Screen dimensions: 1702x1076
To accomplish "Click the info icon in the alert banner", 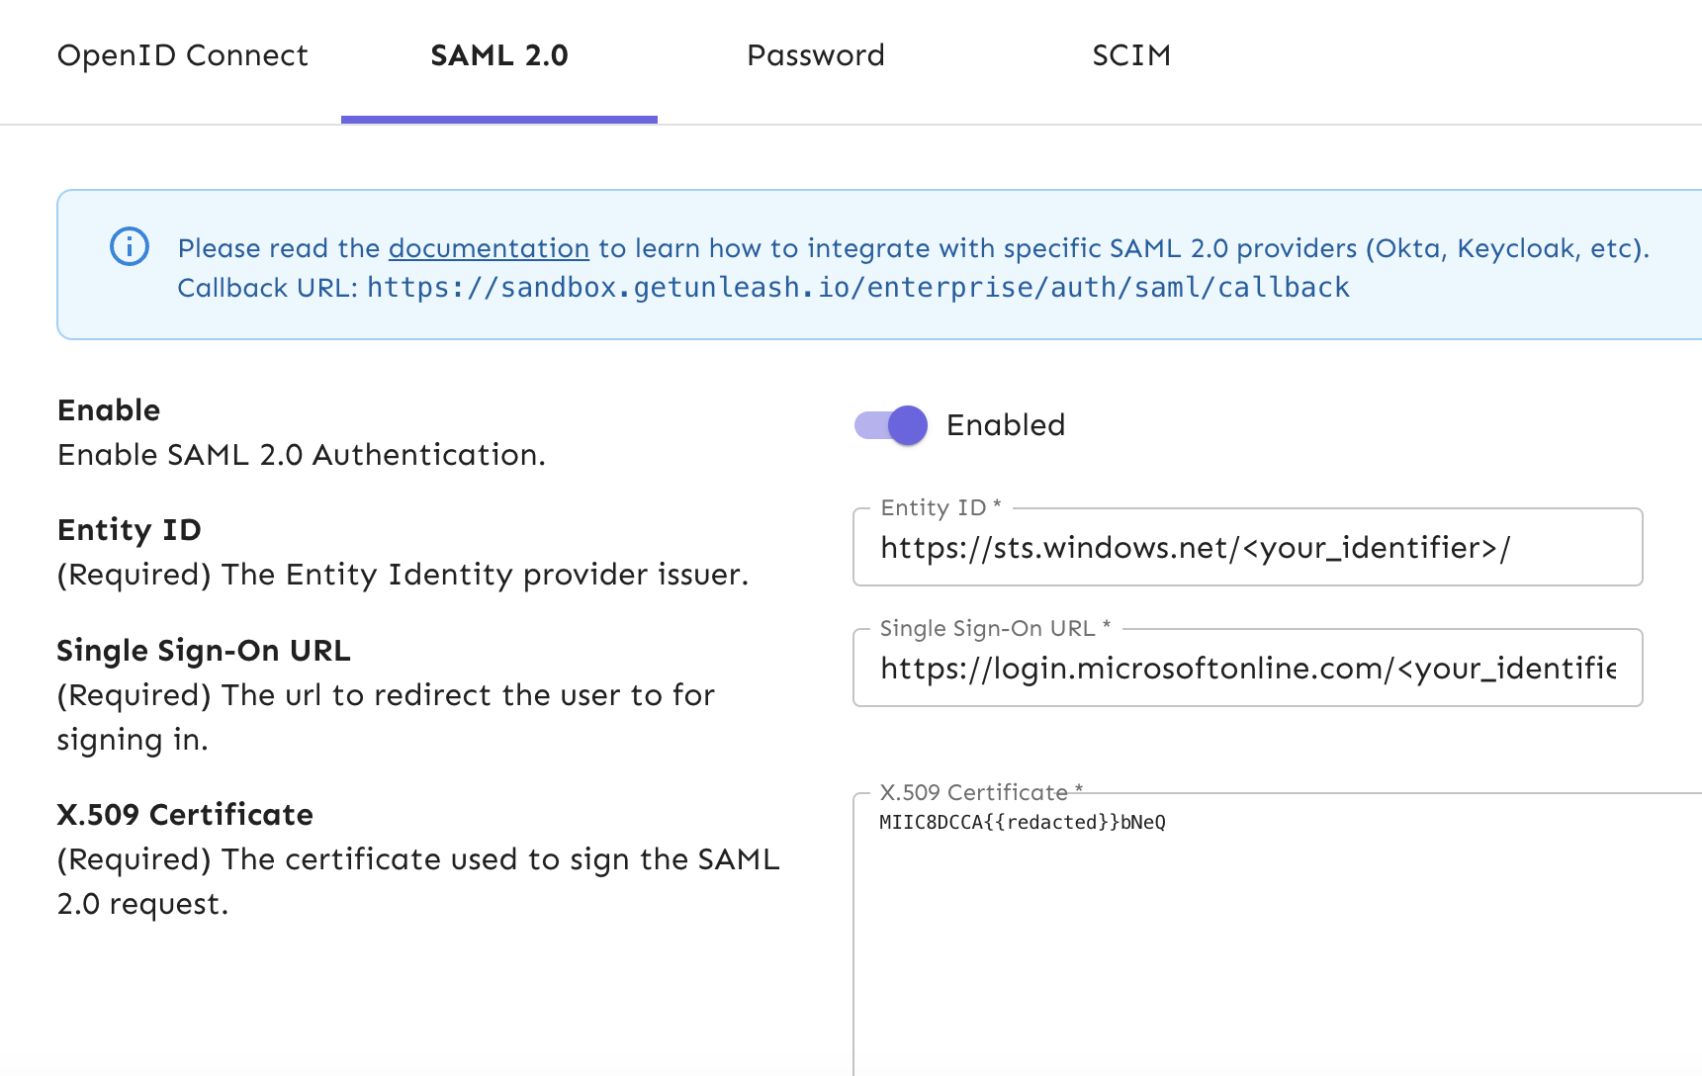I will 129,246.
